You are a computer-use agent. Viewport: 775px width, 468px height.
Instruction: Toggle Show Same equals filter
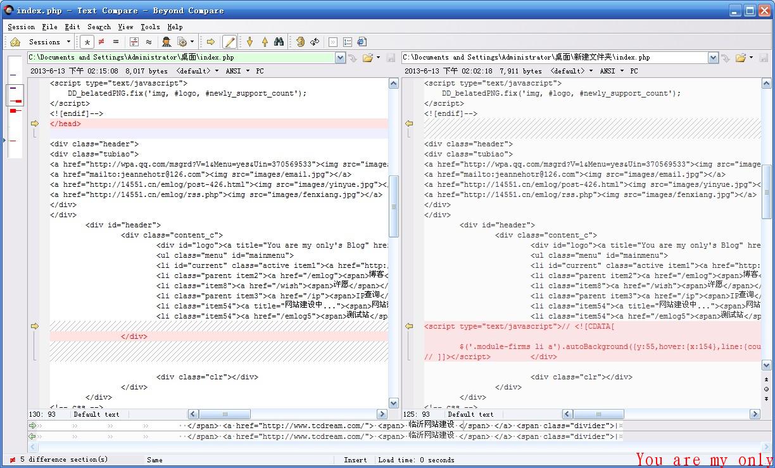[x=115, y=42]
